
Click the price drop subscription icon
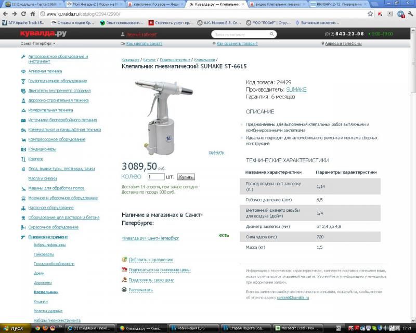[124, 270]
